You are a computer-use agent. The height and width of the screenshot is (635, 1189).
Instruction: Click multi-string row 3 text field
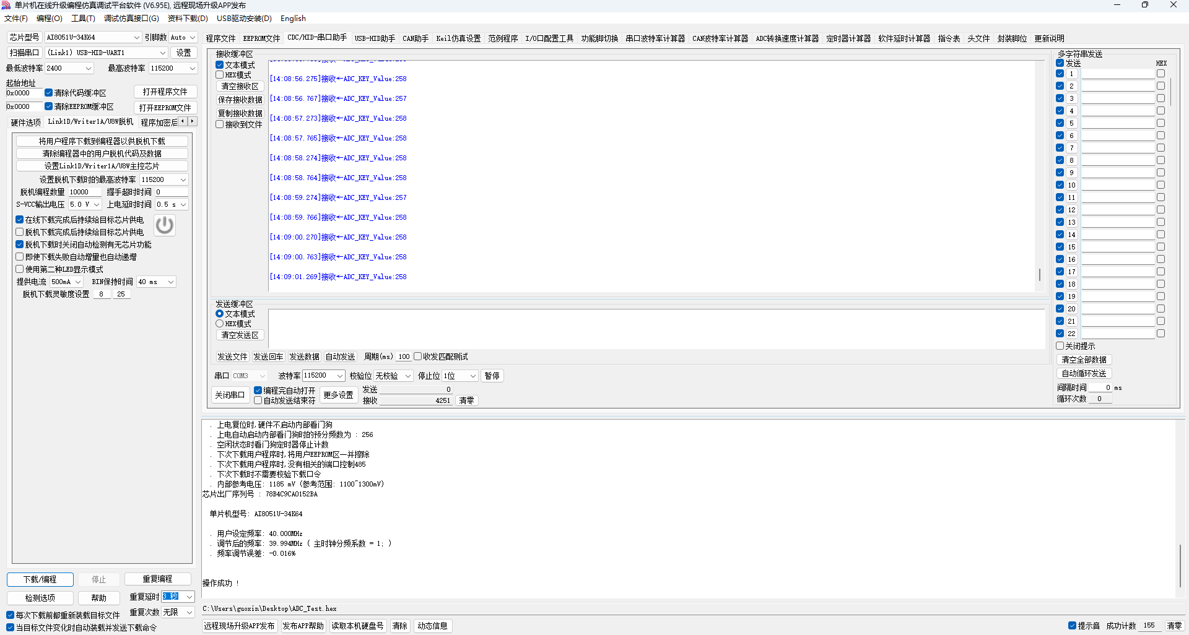[x=1118, y=98]
